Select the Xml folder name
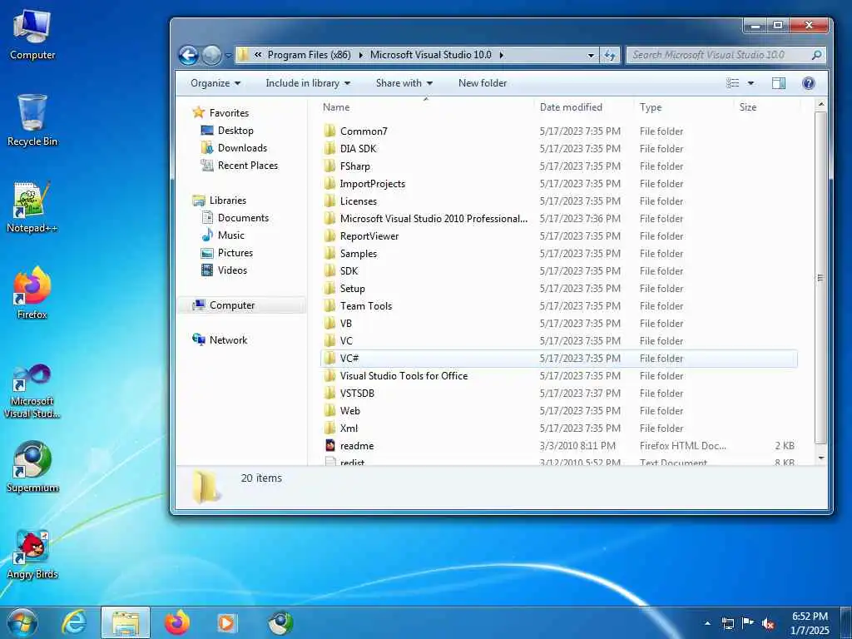This screenshot has height=639, width=852. pos(349,428)
